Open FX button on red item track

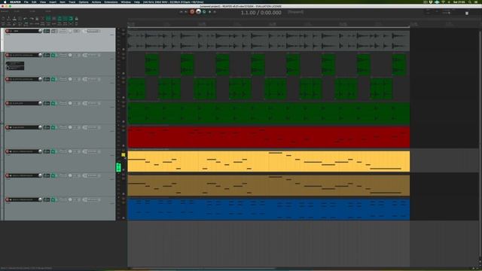pyautogui.click(x=47, y=127)
